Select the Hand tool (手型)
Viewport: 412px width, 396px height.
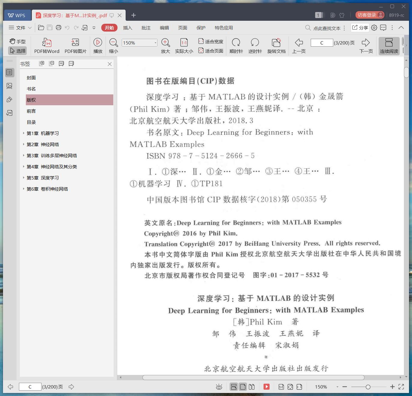tap(17, 41)
